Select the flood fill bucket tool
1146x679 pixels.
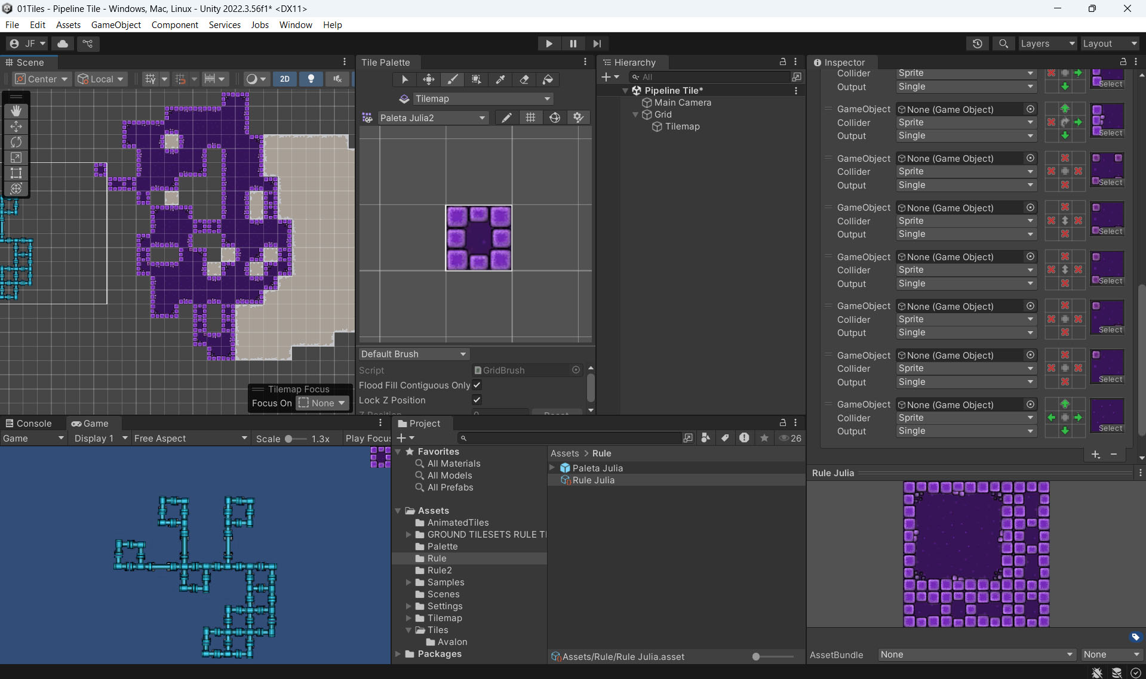coord(548,79)
